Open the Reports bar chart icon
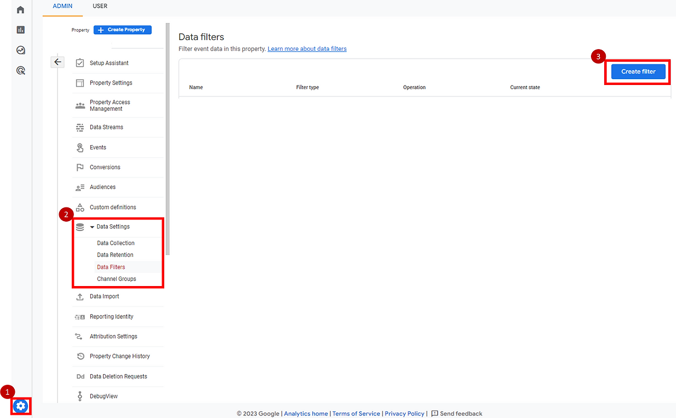This screenshot has height=418, width=676. [x=21, y=30]
